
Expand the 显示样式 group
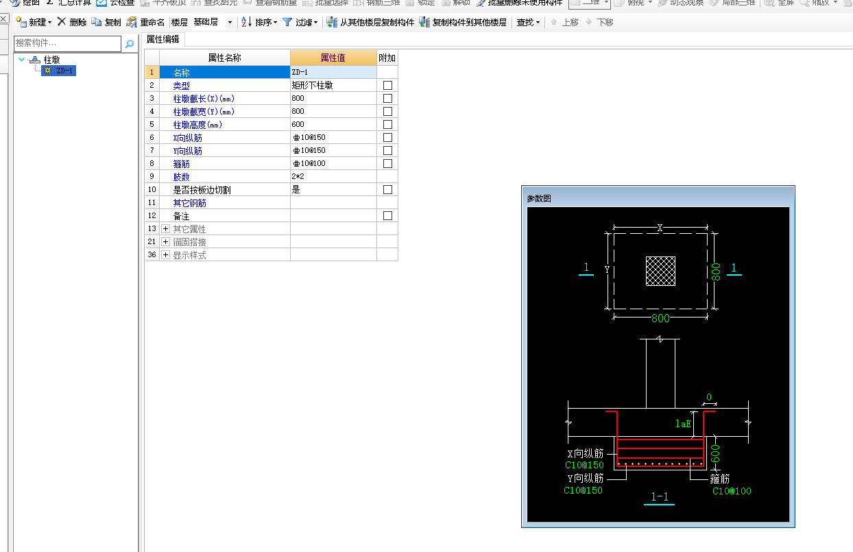165,255
